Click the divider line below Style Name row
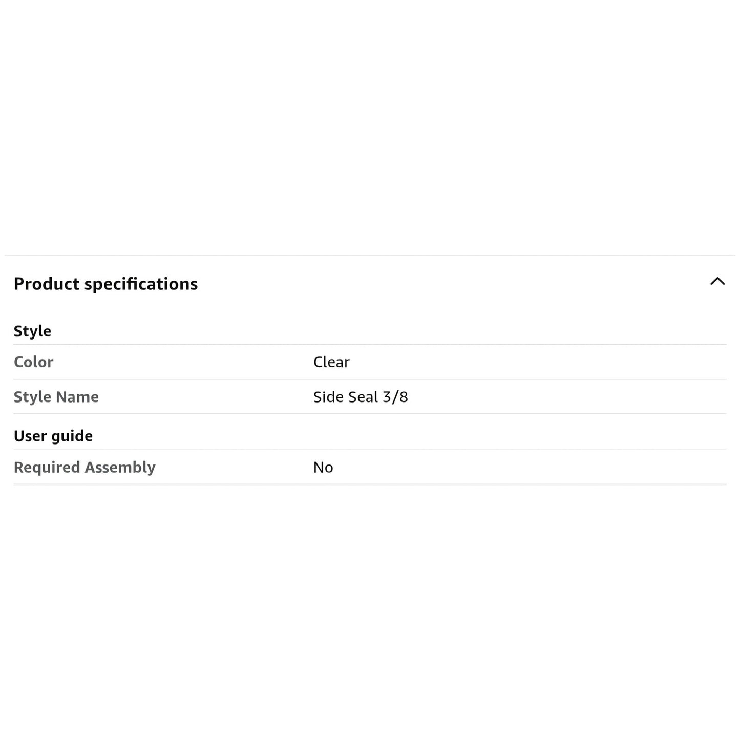The width and height of the screenshot is (740, 740). tap(370, 414)
